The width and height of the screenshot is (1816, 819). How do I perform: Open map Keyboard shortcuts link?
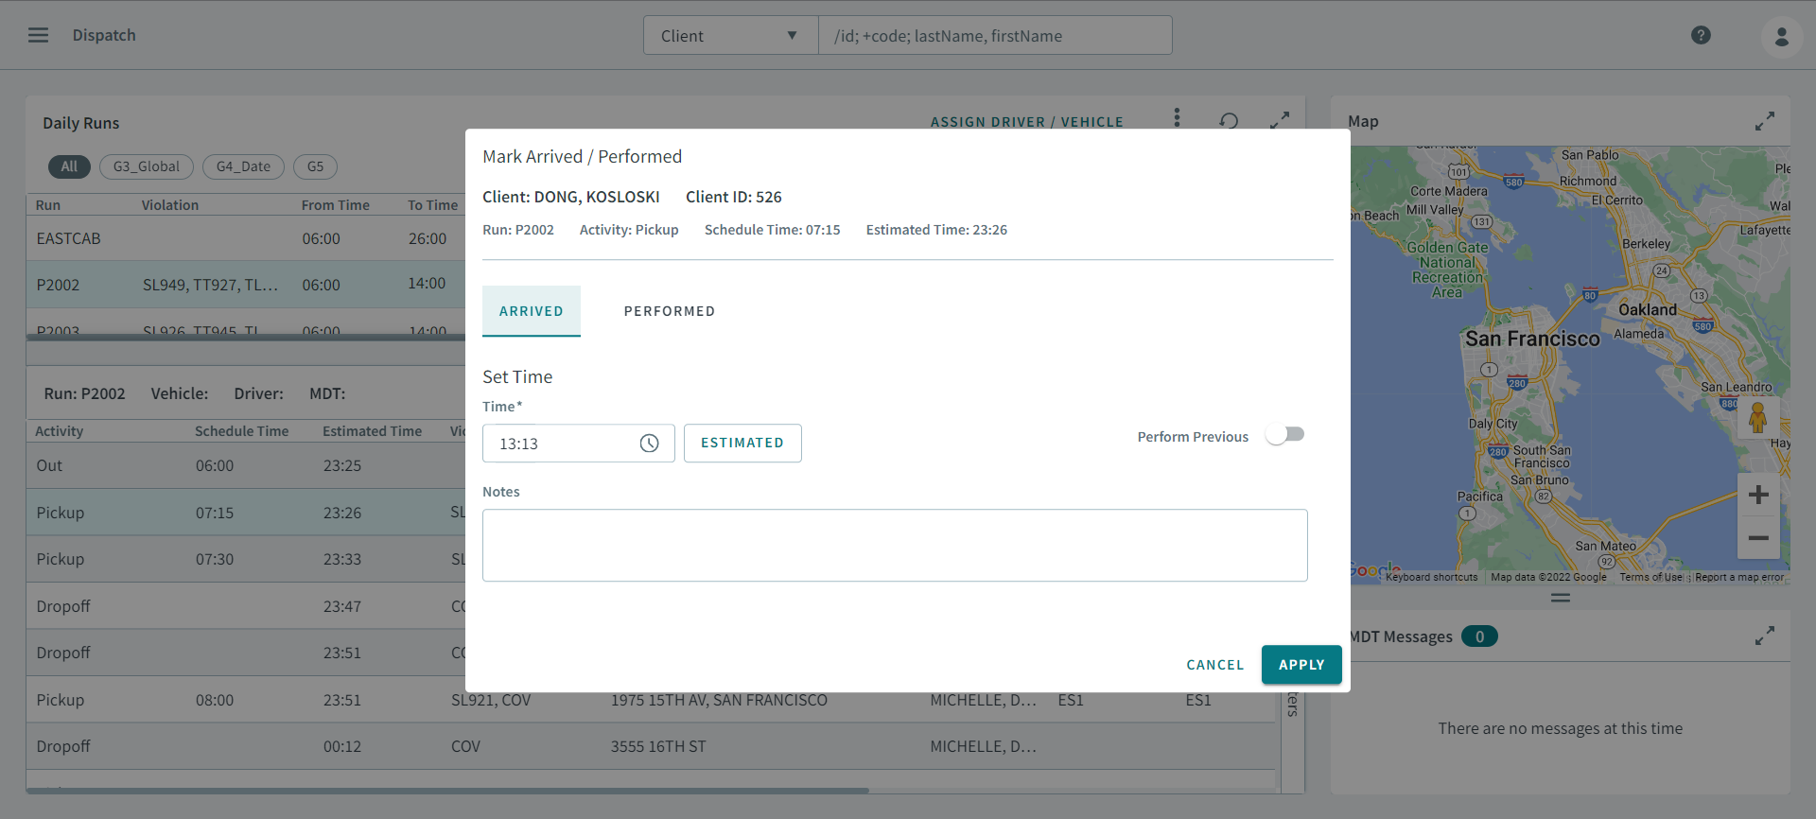pyautogui.click(x=1431, y=577)
